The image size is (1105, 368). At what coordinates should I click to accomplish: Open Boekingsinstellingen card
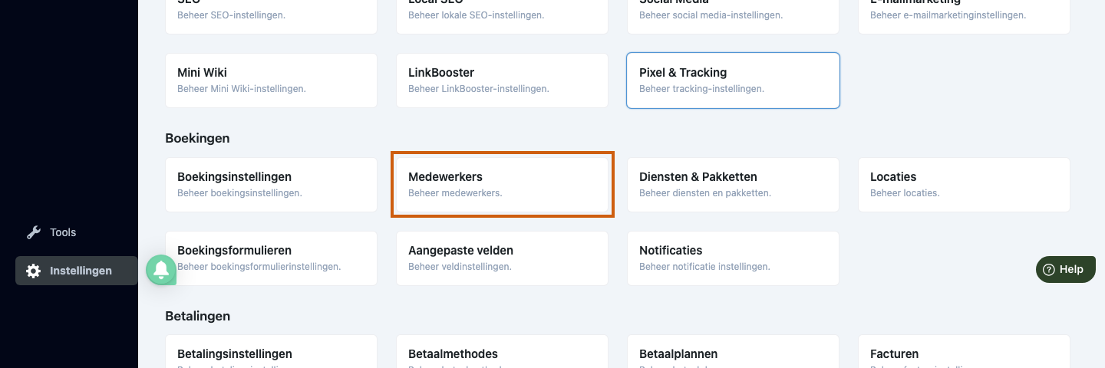pos(271,185)
